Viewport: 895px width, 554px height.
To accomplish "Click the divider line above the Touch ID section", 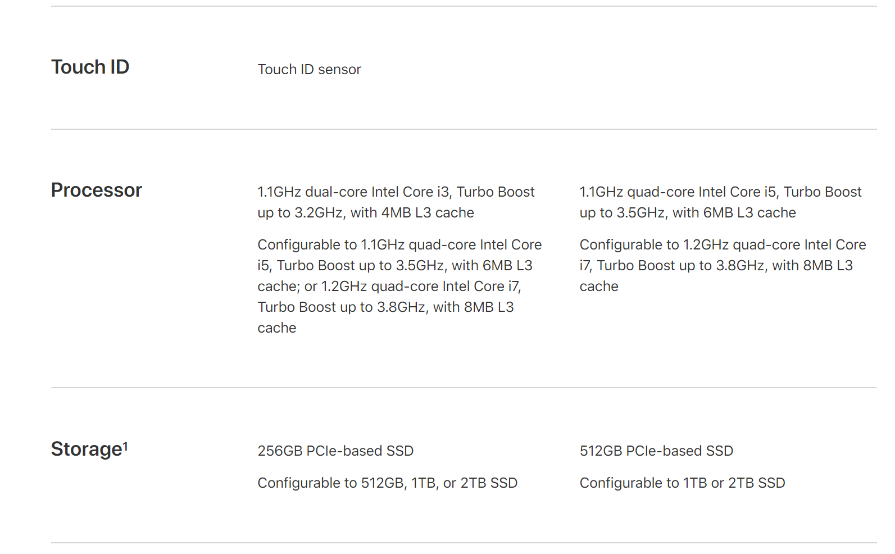I will click(x=464, y=6).
